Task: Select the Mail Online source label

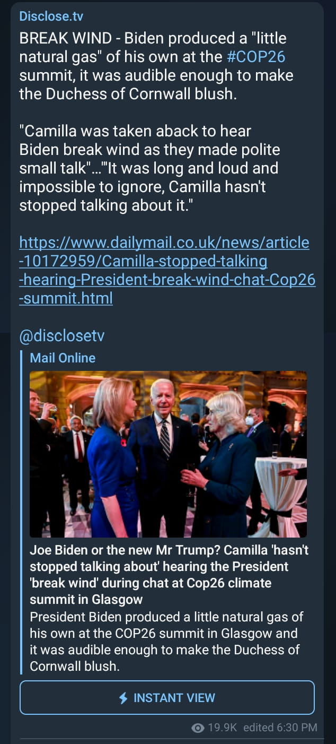Action: coord(63,358)
